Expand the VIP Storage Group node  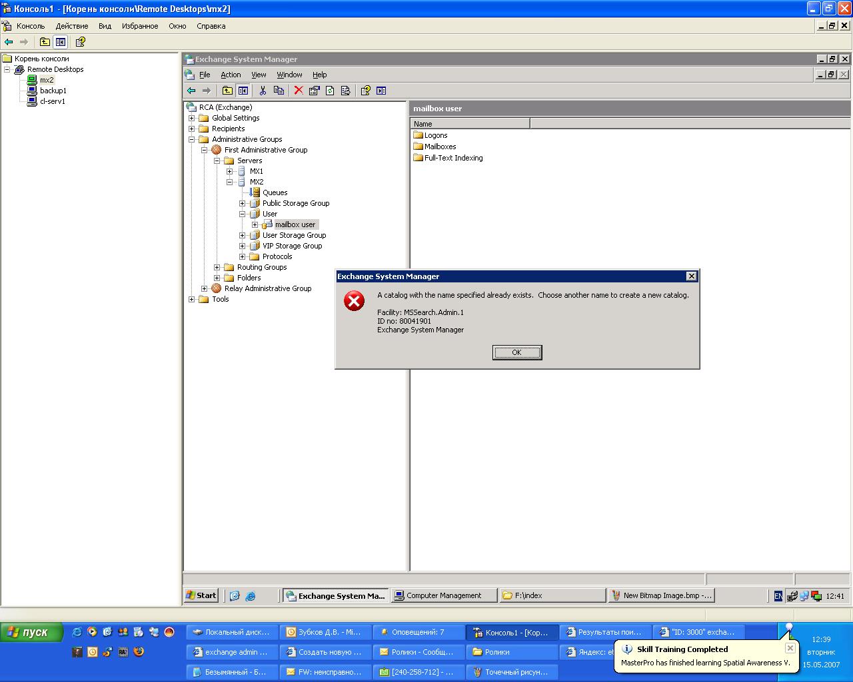(x=243, y=246)
